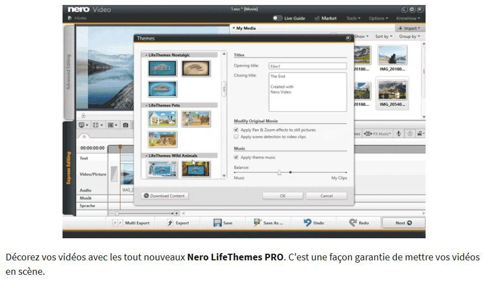Take a snapshot with the camera icon
This screenshot has height=288, width=492.
[x=126, y=125]
